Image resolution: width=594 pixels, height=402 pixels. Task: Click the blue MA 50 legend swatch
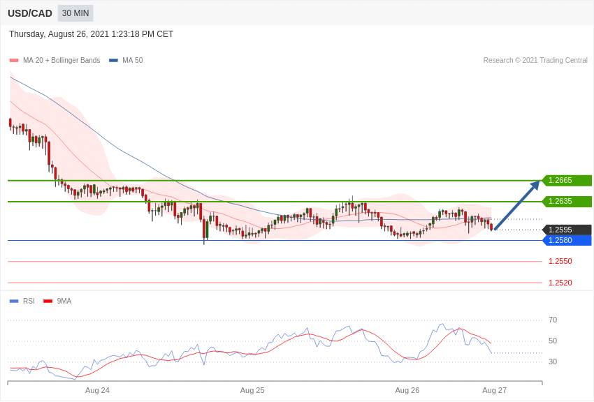(x=113, y=61)
